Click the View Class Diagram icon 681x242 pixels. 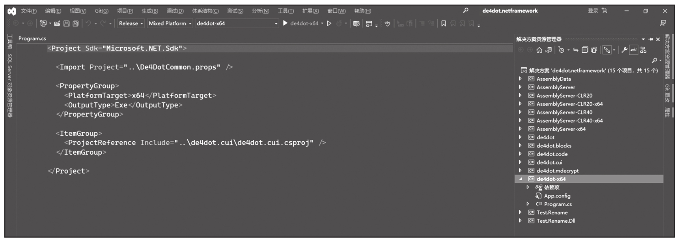pos(643,50)
